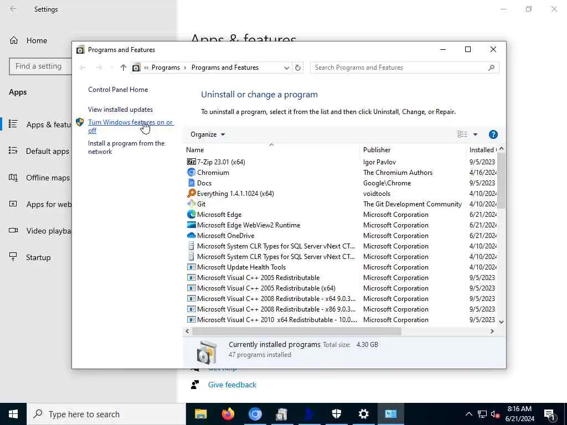567x425 pixels.
Task: Open View installed updates link
Action: pos(120,110)
